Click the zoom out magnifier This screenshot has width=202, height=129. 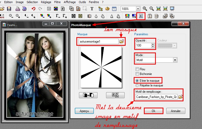[152, 9]
